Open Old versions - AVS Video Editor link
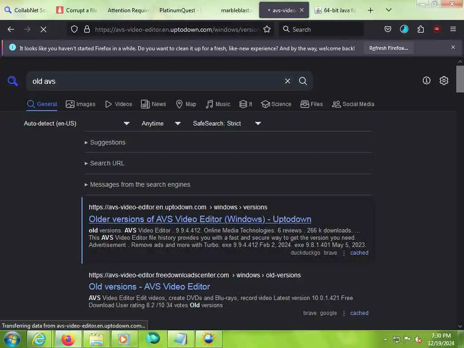The height and width of the screenshot is (348, 464). tap(150, 286)
